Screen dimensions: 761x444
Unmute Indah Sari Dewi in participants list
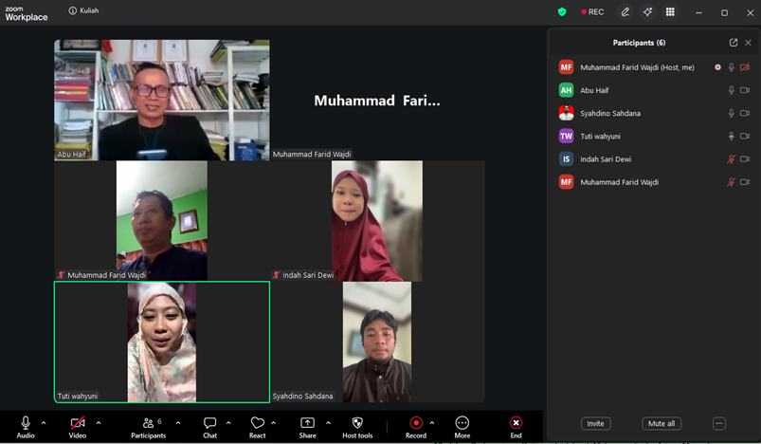[x=731, y=159]
